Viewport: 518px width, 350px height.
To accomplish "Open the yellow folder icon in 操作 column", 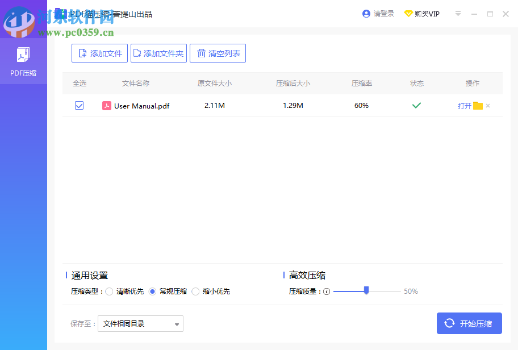I will coord(478,105).
